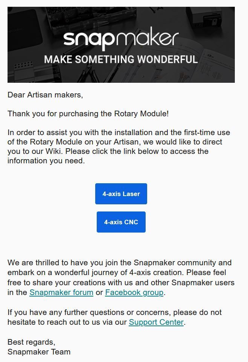Click the 'Thank you for purchasing' sentence

88,114
